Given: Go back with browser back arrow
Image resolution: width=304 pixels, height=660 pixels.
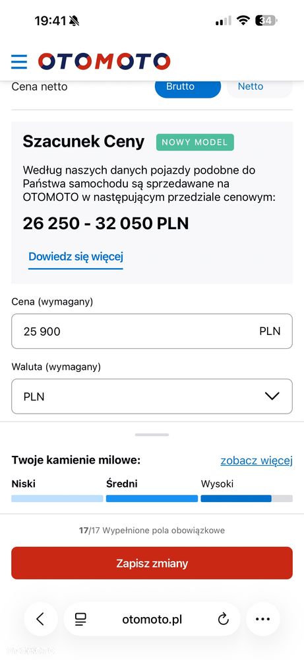Looking at the screenshot, I should pos(40,619).
